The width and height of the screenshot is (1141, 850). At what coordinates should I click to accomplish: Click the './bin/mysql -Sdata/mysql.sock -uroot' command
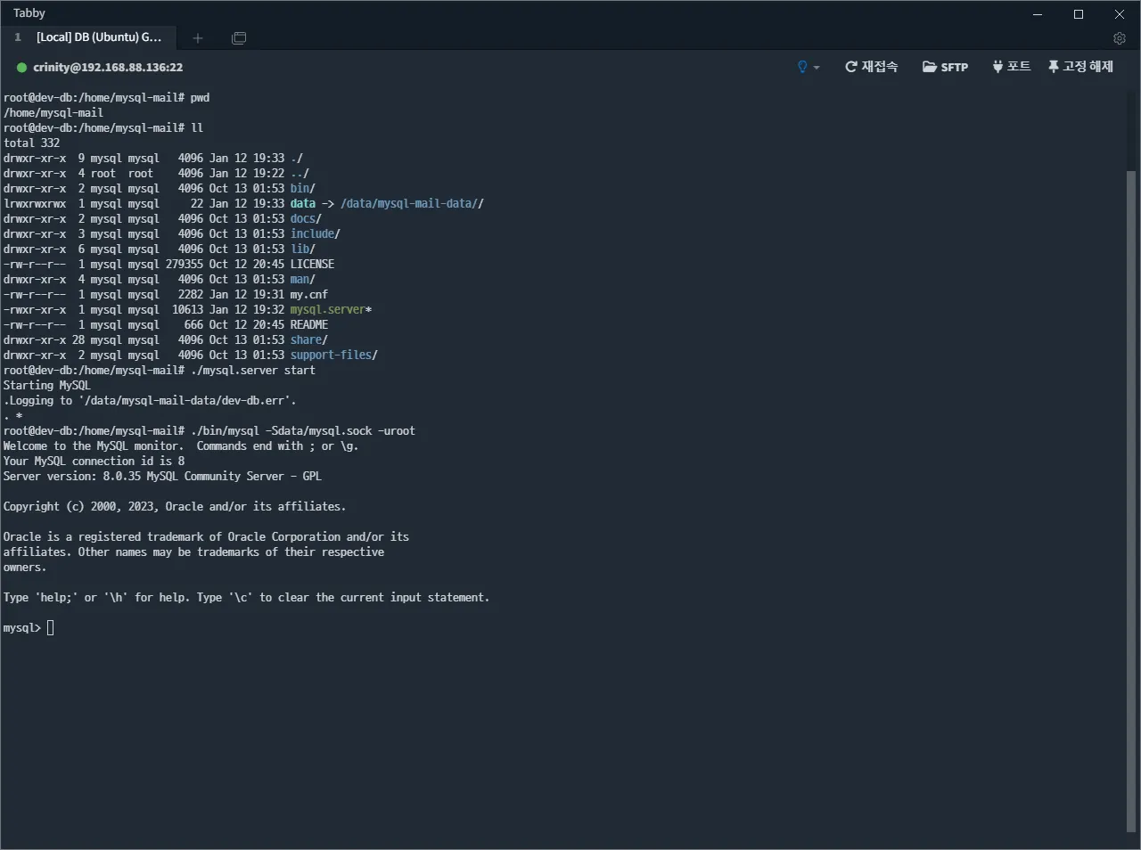coord(303,431)
